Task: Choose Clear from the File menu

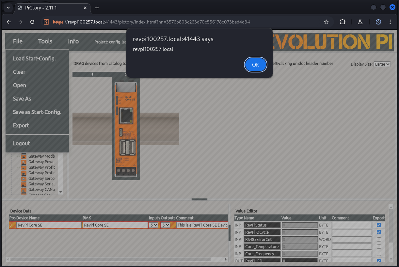Action: [x=19, y=72]
